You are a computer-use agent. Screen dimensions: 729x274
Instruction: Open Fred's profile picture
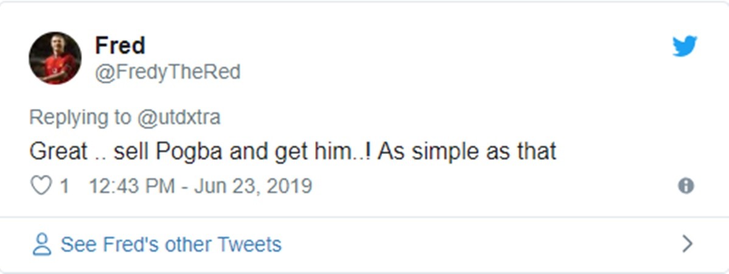tap(55, 58)
